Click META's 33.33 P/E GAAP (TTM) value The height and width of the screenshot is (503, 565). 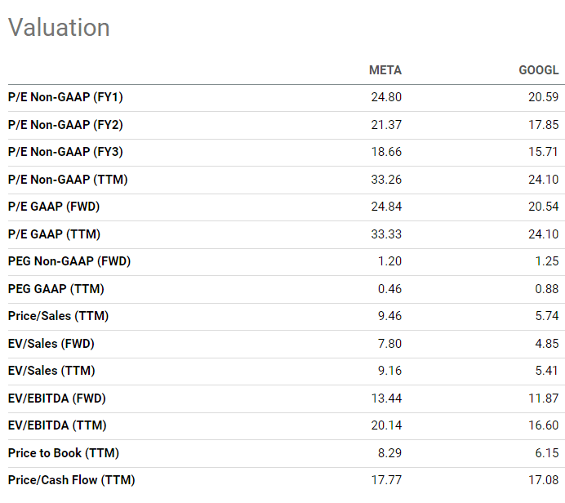point(386,234)
